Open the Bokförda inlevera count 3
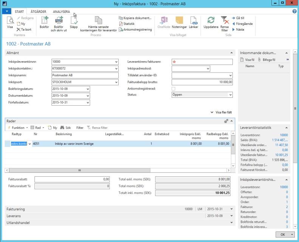This screenshot has height=242, width=299. click(287, 227)
